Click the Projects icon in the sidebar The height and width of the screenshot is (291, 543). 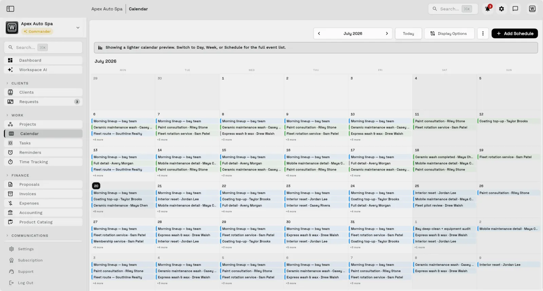[x=11, y=124]
